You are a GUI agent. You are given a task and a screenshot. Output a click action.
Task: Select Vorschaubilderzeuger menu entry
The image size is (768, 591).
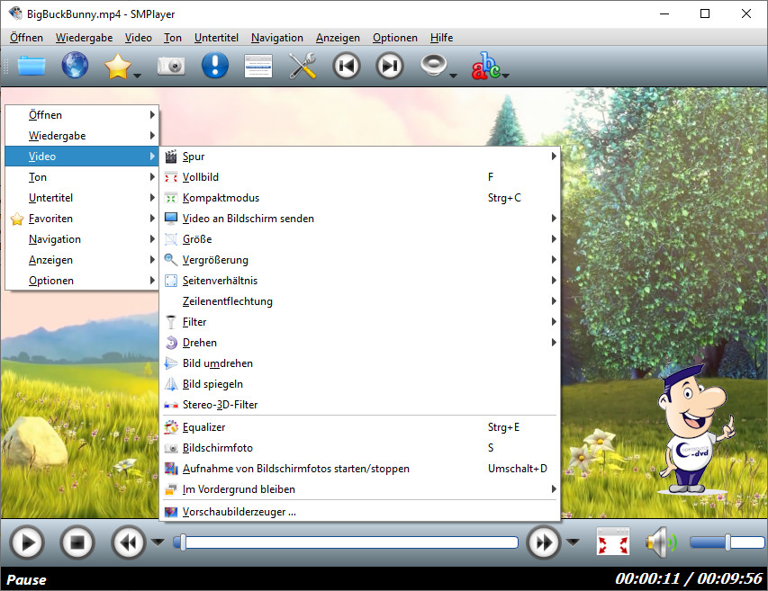tap(239, 512)
